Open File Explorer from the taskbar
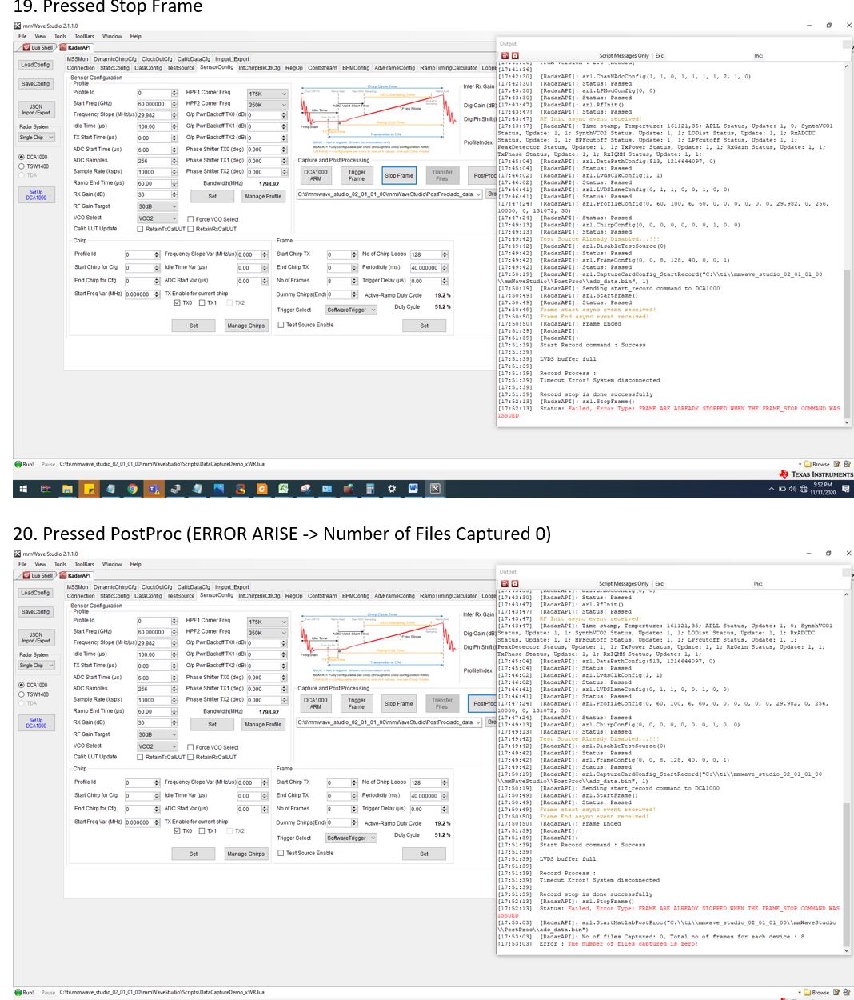The height and width of the screenshot is (1000, 854). click(x=67, y=489)
